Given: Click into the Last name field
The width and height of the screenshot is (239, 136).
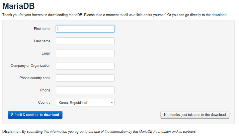Looking at the screenshot, I should 85,41.
